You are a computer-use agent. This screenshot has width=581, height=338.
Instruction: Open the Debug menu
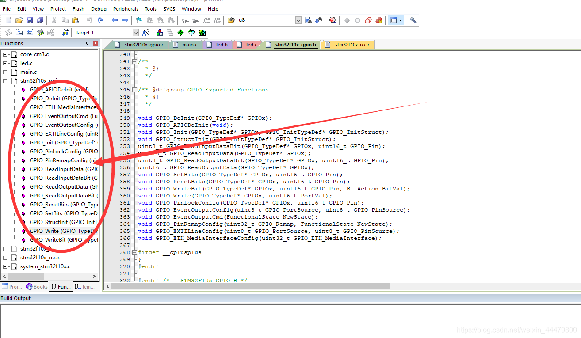pos(99,9)
